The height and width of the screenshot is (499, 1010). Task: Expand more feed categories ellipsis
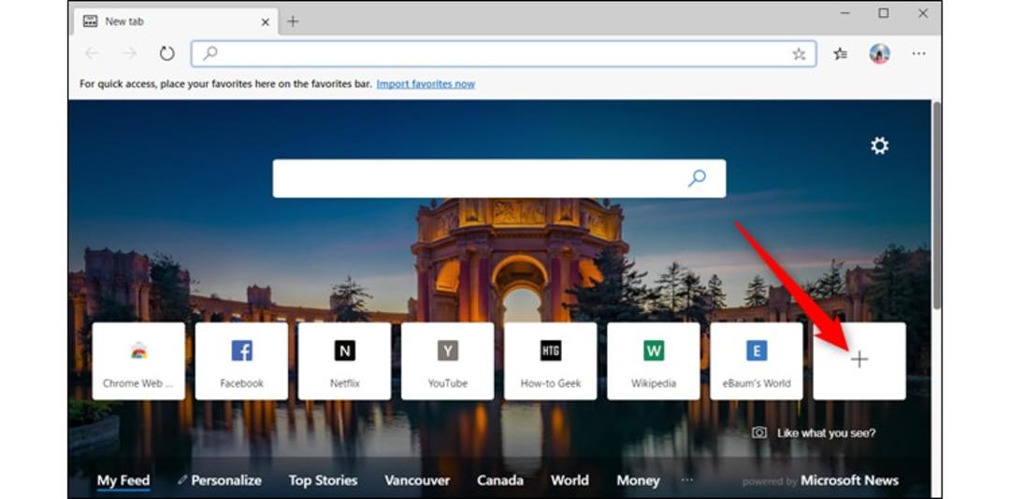[x=687, y=479]
